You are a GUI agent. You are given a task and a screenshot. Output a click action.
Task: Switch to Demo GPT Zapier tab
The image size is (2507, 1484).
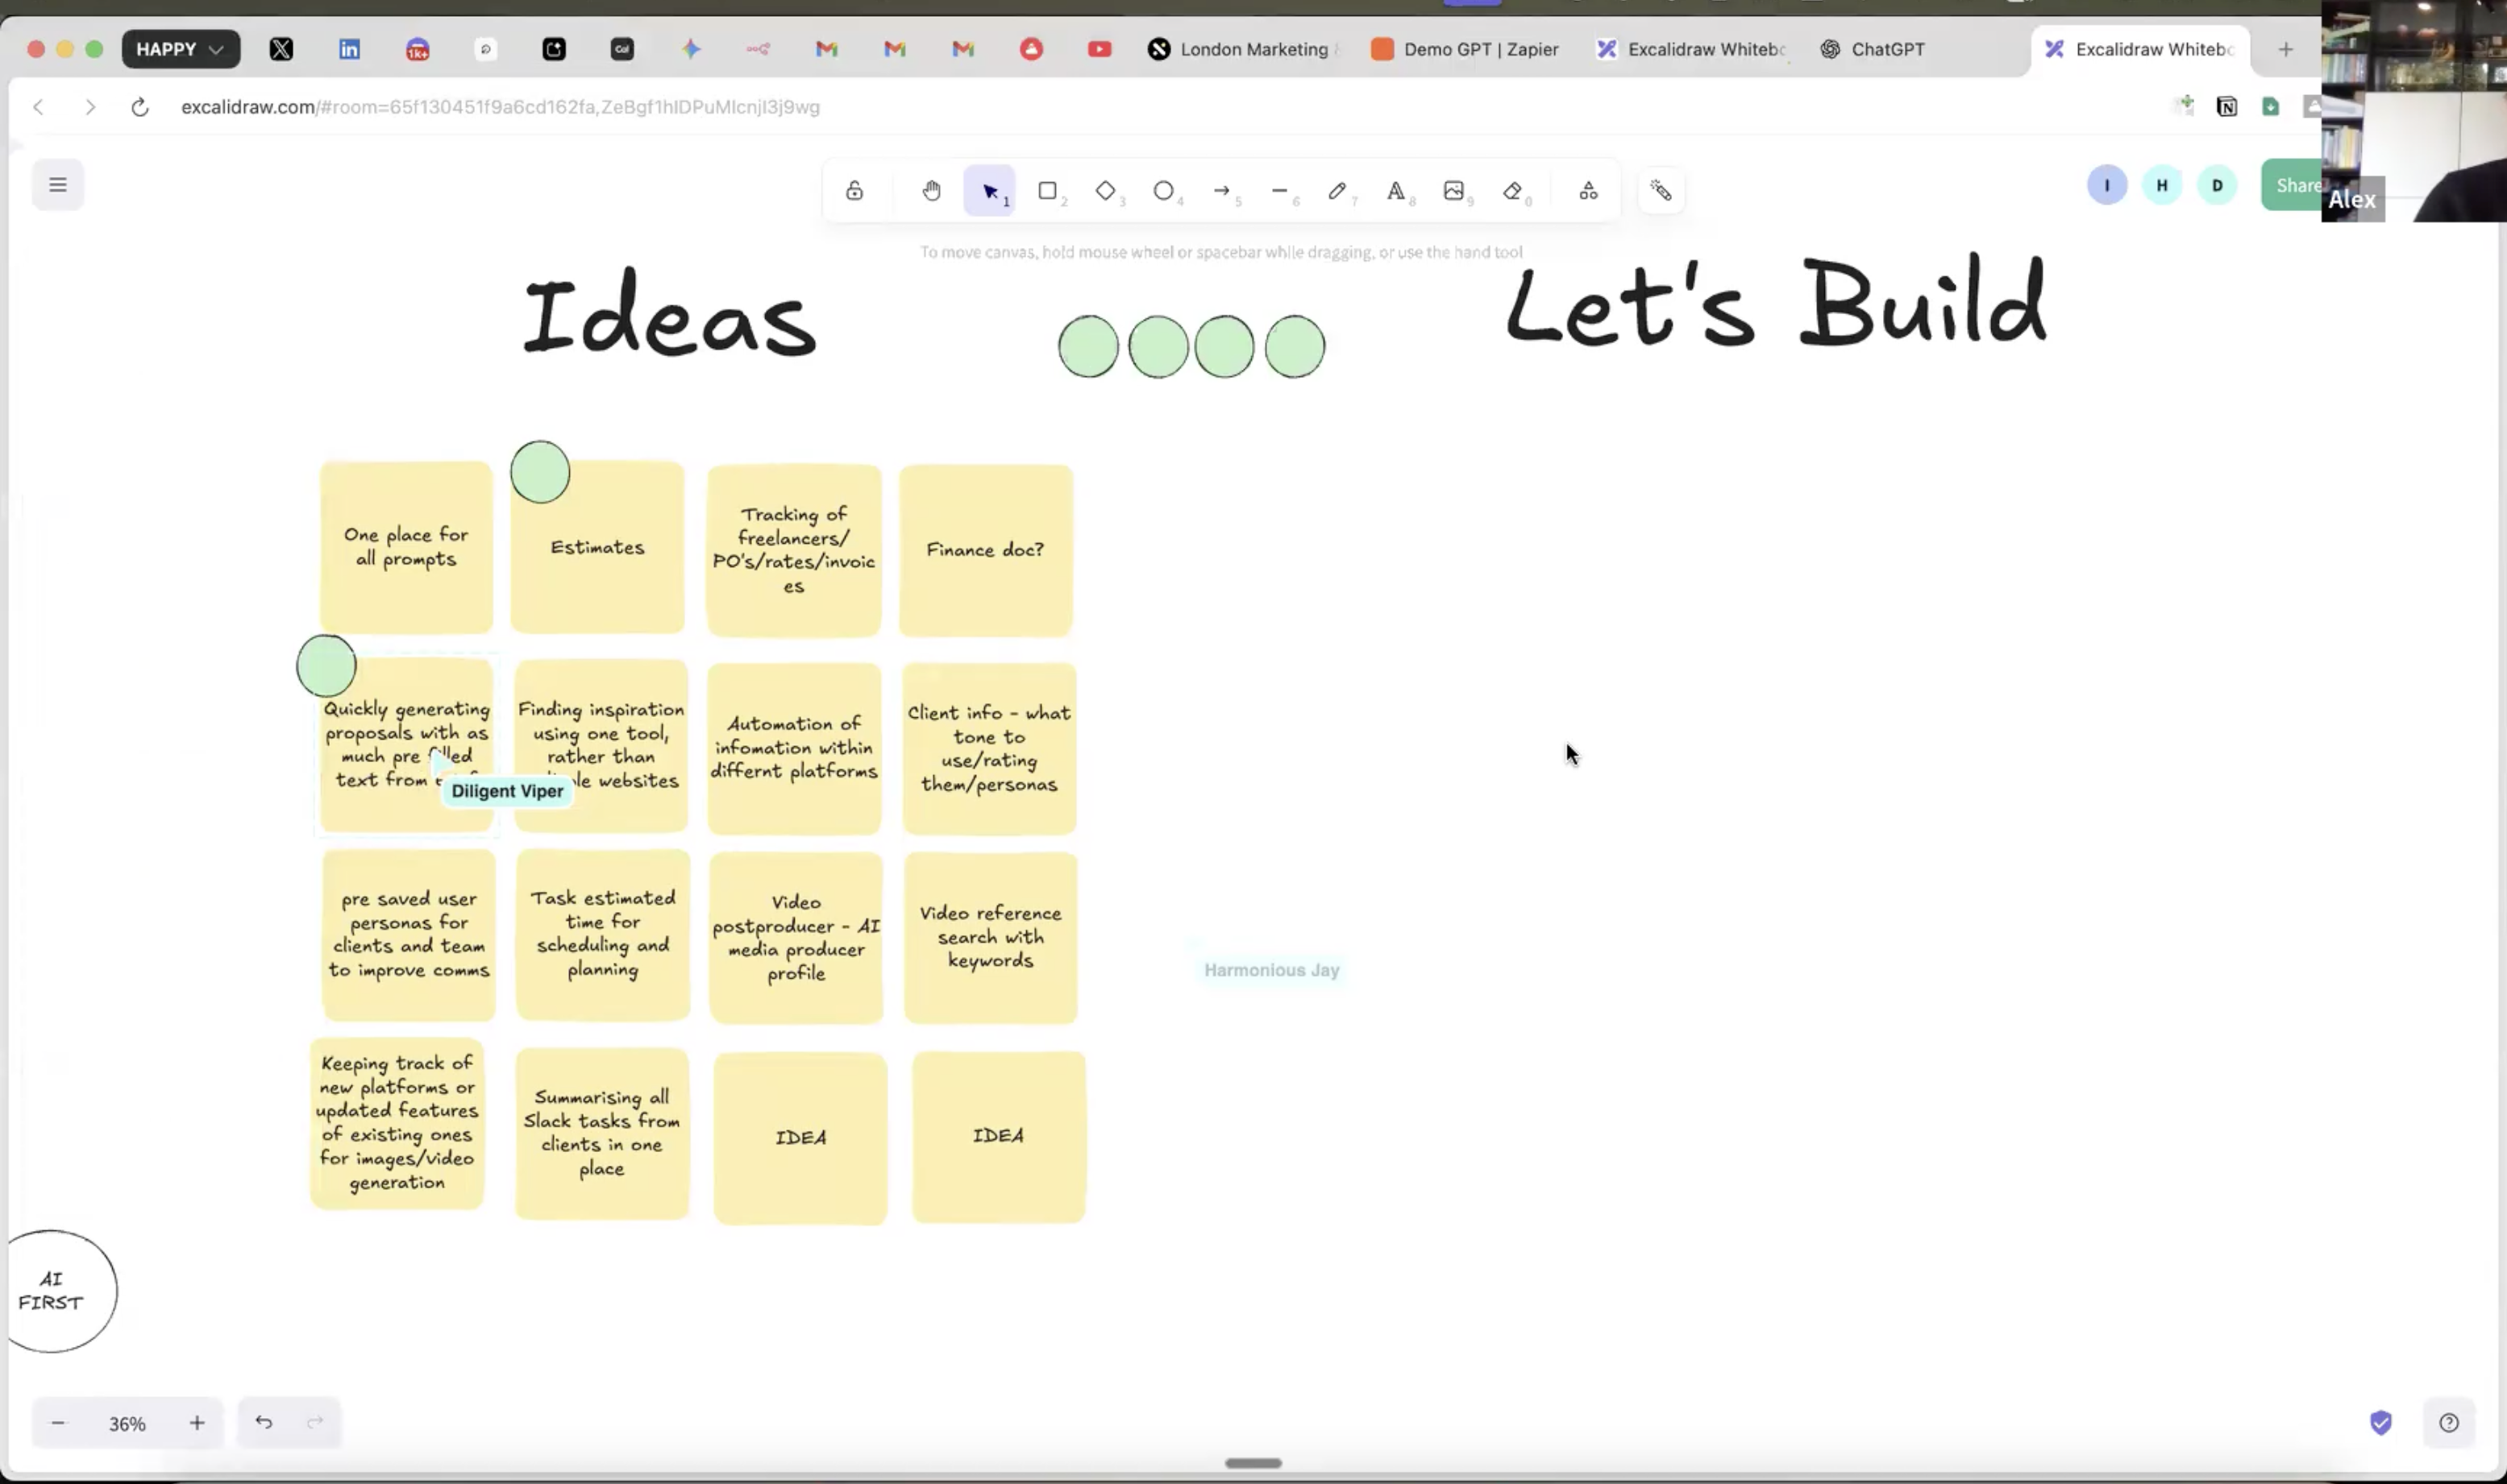point(1466,49)
